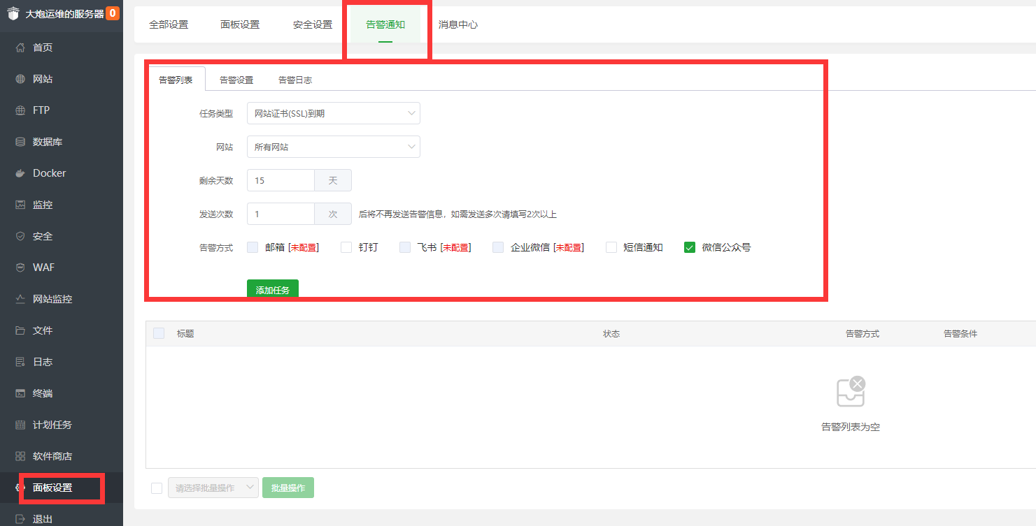Enable 企业微信 alert method checkbox
This screenshot has height=526, width=1036.
click(498, 247)
